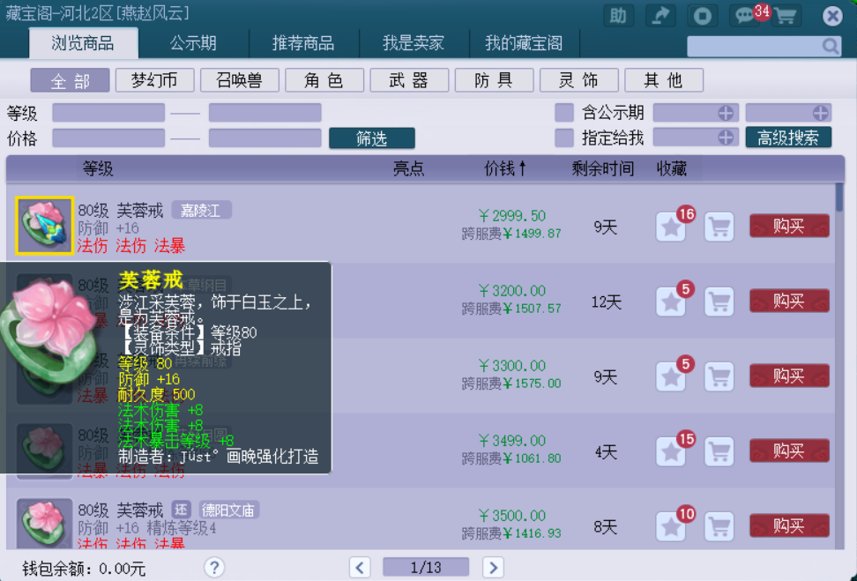857x581 pixels.
Task: Click the 嘉陵江 server tag
Action: (202, 211)
